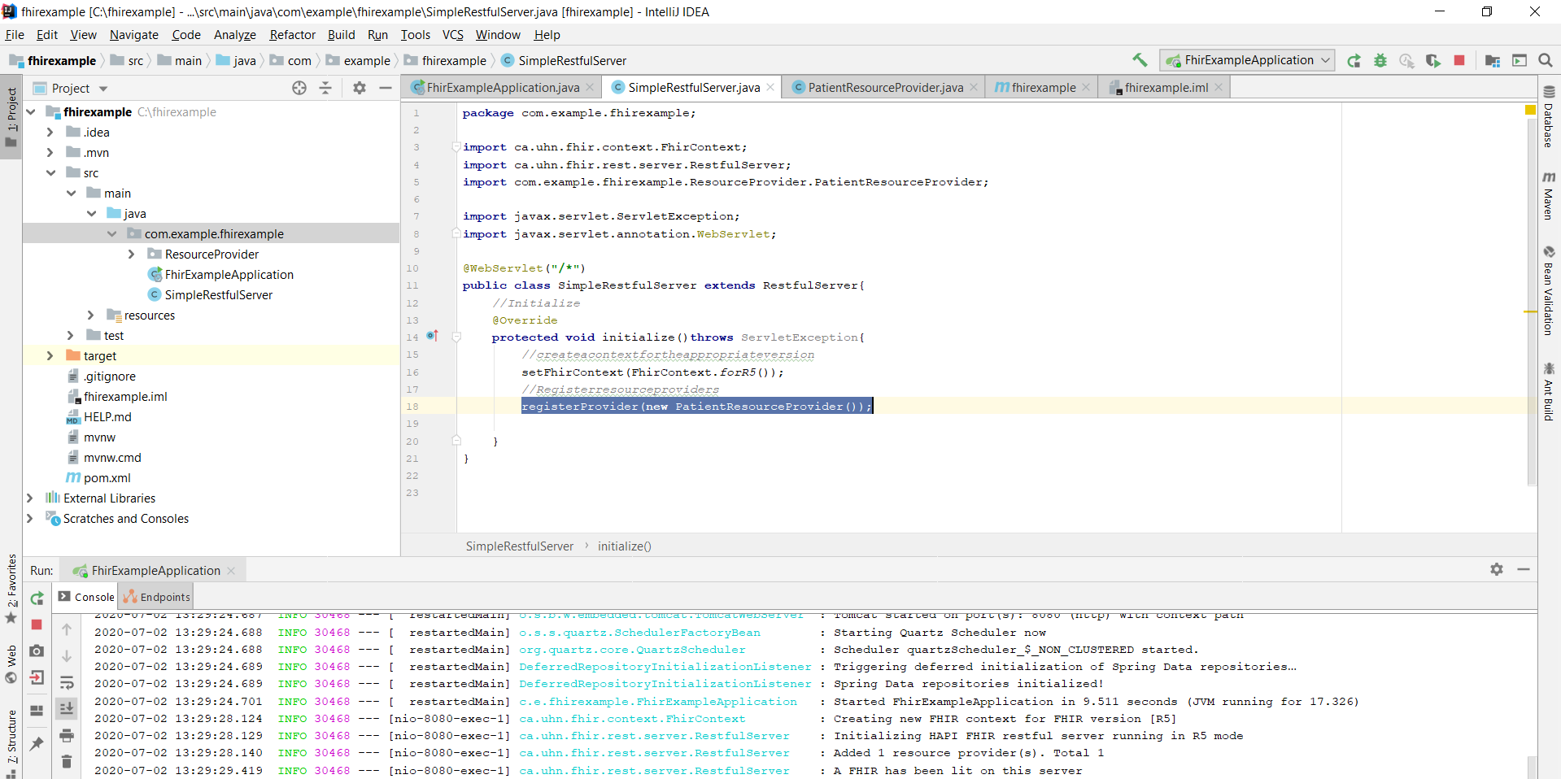Image resolution: width=1561 pixels, height=779 pixels.
Task: Expand the .mvn folder
Action: [x=50, y=152]
